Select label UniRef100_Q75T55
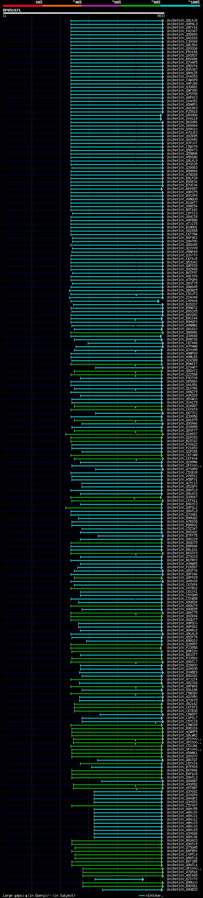203x898 pixels. coord(182,94)
